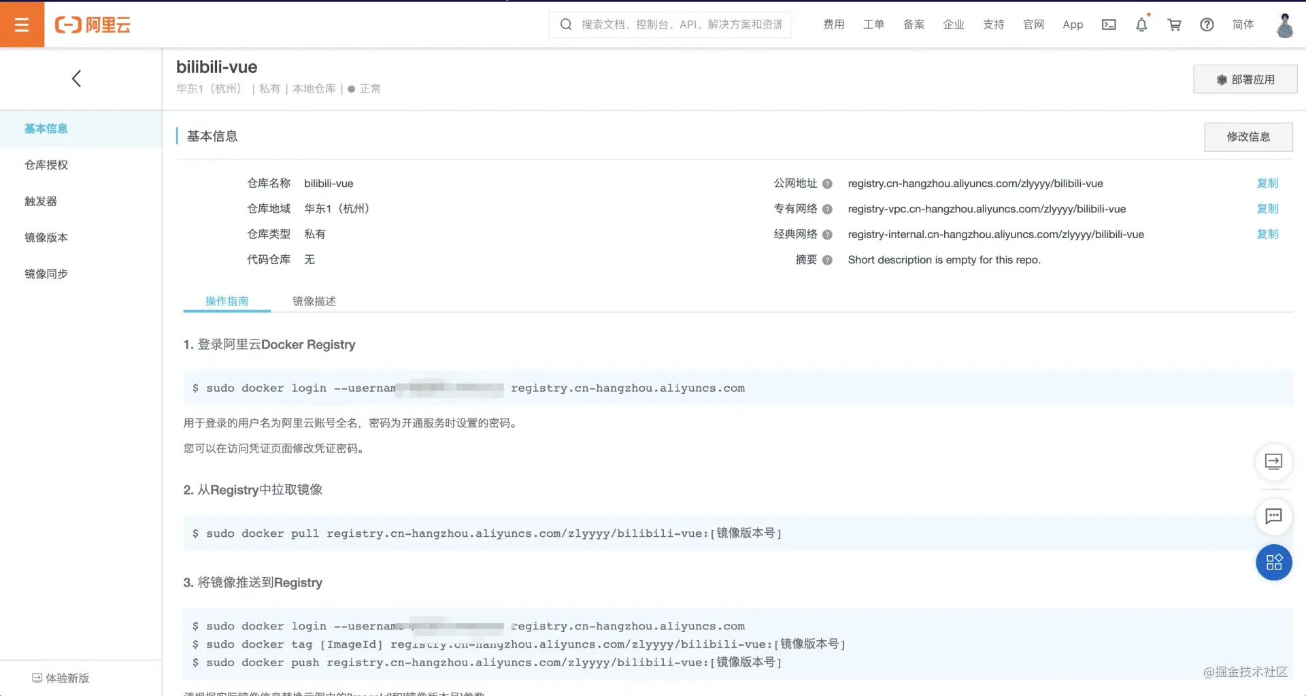Click the 公网地址 registry URL text
The image size is (1306, 696).
975,184
